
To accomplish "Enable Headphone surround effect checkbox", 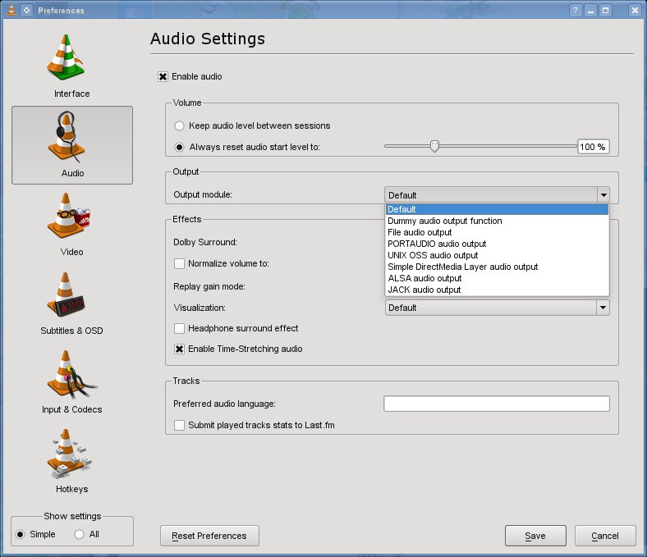I will 179,328.
